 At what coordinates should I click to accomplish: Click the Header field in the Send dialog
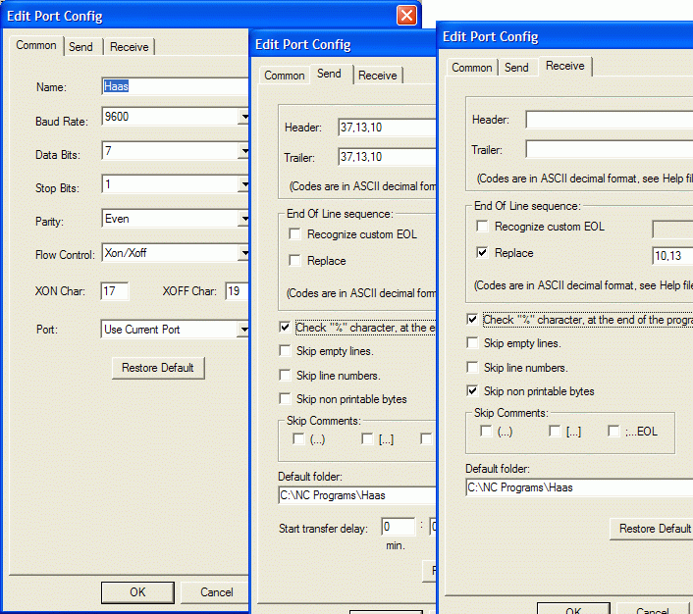[x=387, y=128]
